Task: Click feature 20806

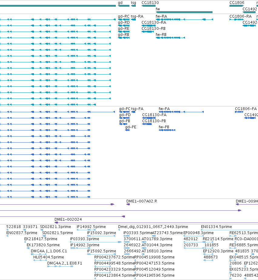Action: click(236, 263)
